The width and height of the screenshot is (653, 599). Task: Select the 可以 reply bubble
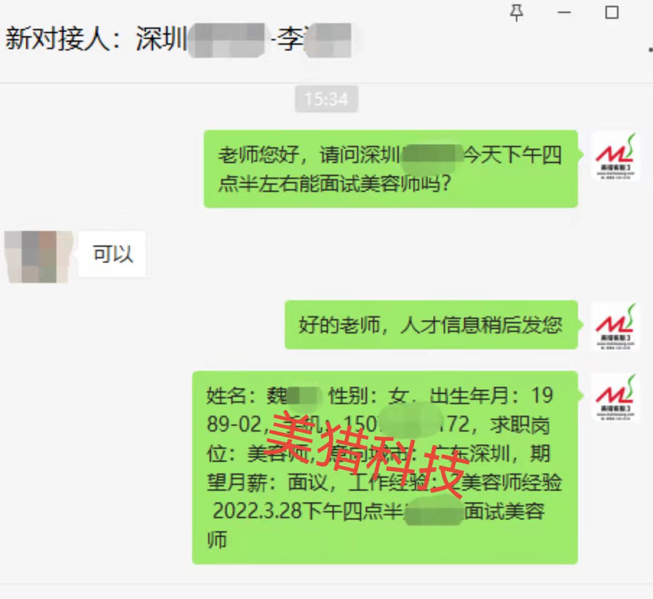tap(112, 254)
